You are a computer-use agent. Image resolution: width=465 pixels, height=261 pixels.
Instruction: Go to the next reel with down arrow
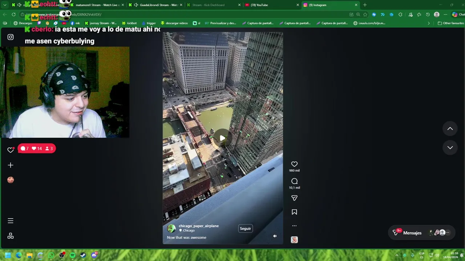pyautogui.click(x=450, y=148)
